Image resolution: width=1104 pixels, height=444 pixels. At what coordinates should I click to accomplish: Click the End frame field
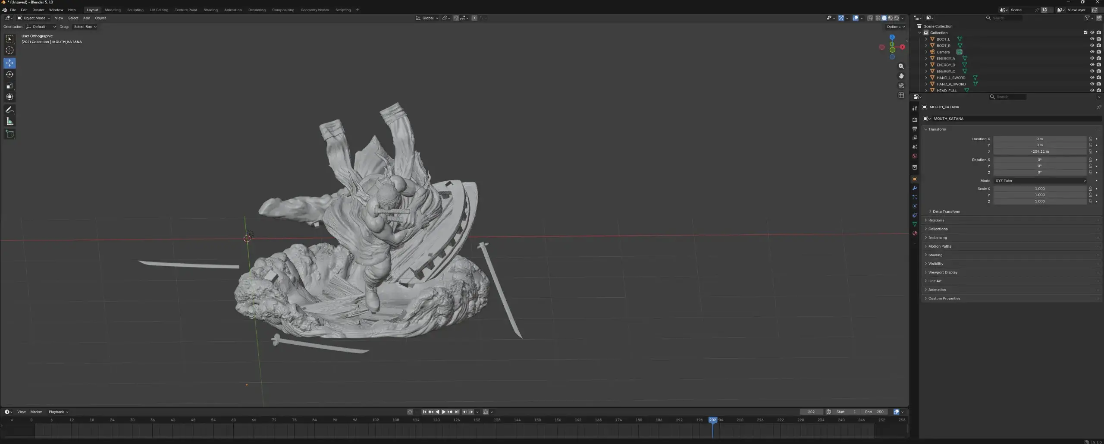coord(874,412)
